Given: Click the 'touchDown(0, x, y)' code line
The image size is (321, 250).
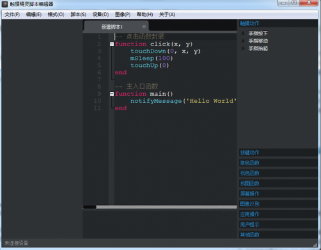Looking at the screenshot, I should point(166,51).
